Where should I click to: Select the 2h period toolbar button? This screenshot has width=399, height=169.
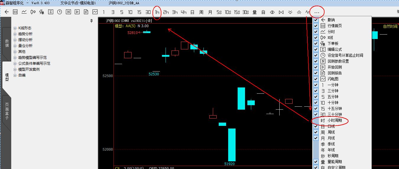pos(166,12)
